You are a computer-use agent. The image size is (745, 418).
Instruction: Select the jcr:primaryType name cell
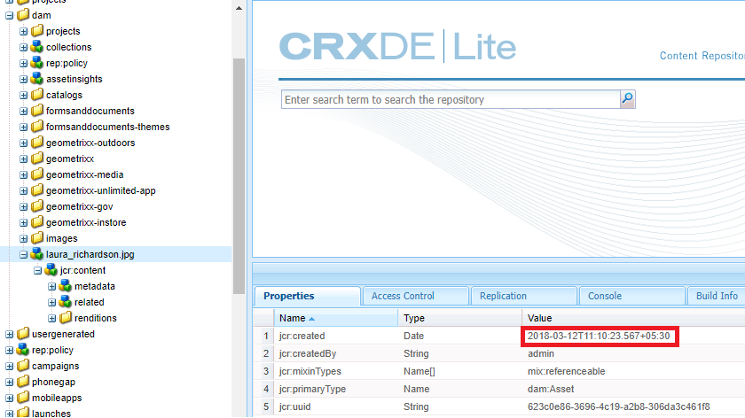point(312,389)
